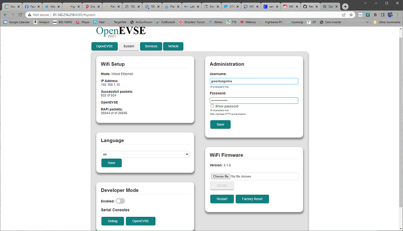
Task: Click the refresh page icon
Action: pos(20,14)
